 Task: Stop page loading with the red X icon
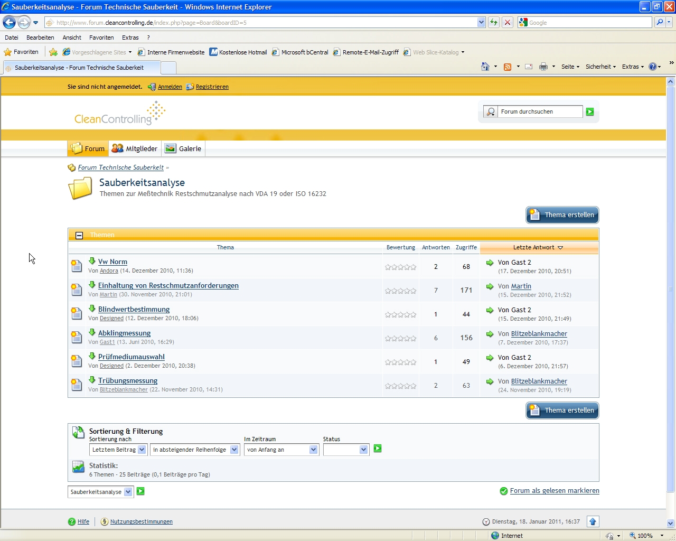click(x=507, y=22)
